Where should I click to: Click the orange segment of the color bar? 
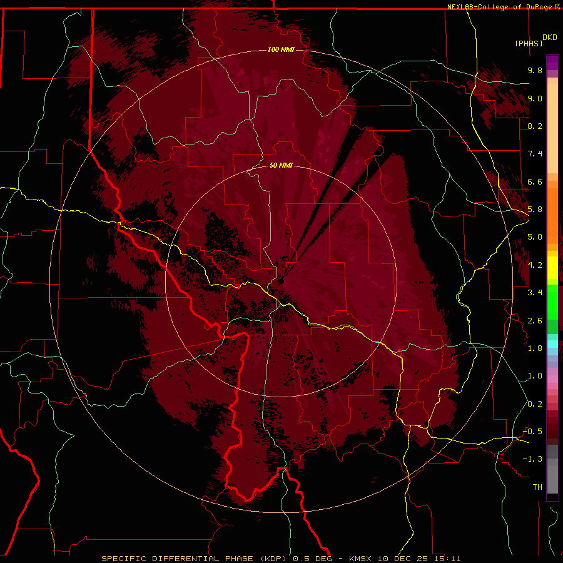coord(552,215)
